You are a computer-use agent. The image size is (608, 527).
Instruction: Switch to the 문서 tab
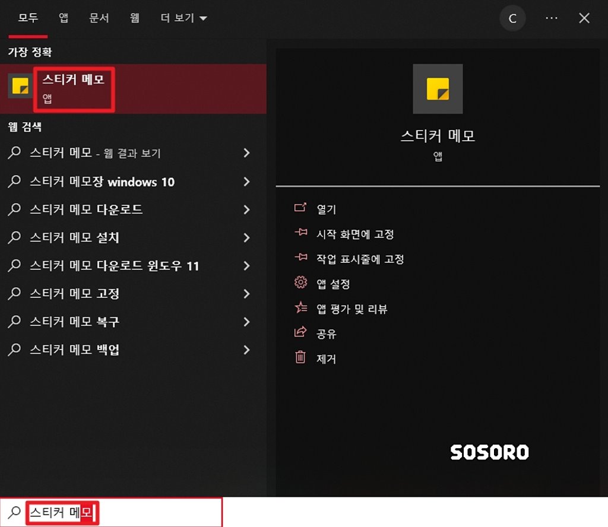click(99, 18)
